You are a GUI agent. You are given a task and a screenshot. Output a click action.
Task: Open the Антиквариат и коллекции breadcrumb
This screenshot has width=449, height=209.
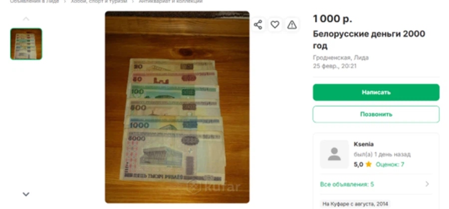pos(171,1)
